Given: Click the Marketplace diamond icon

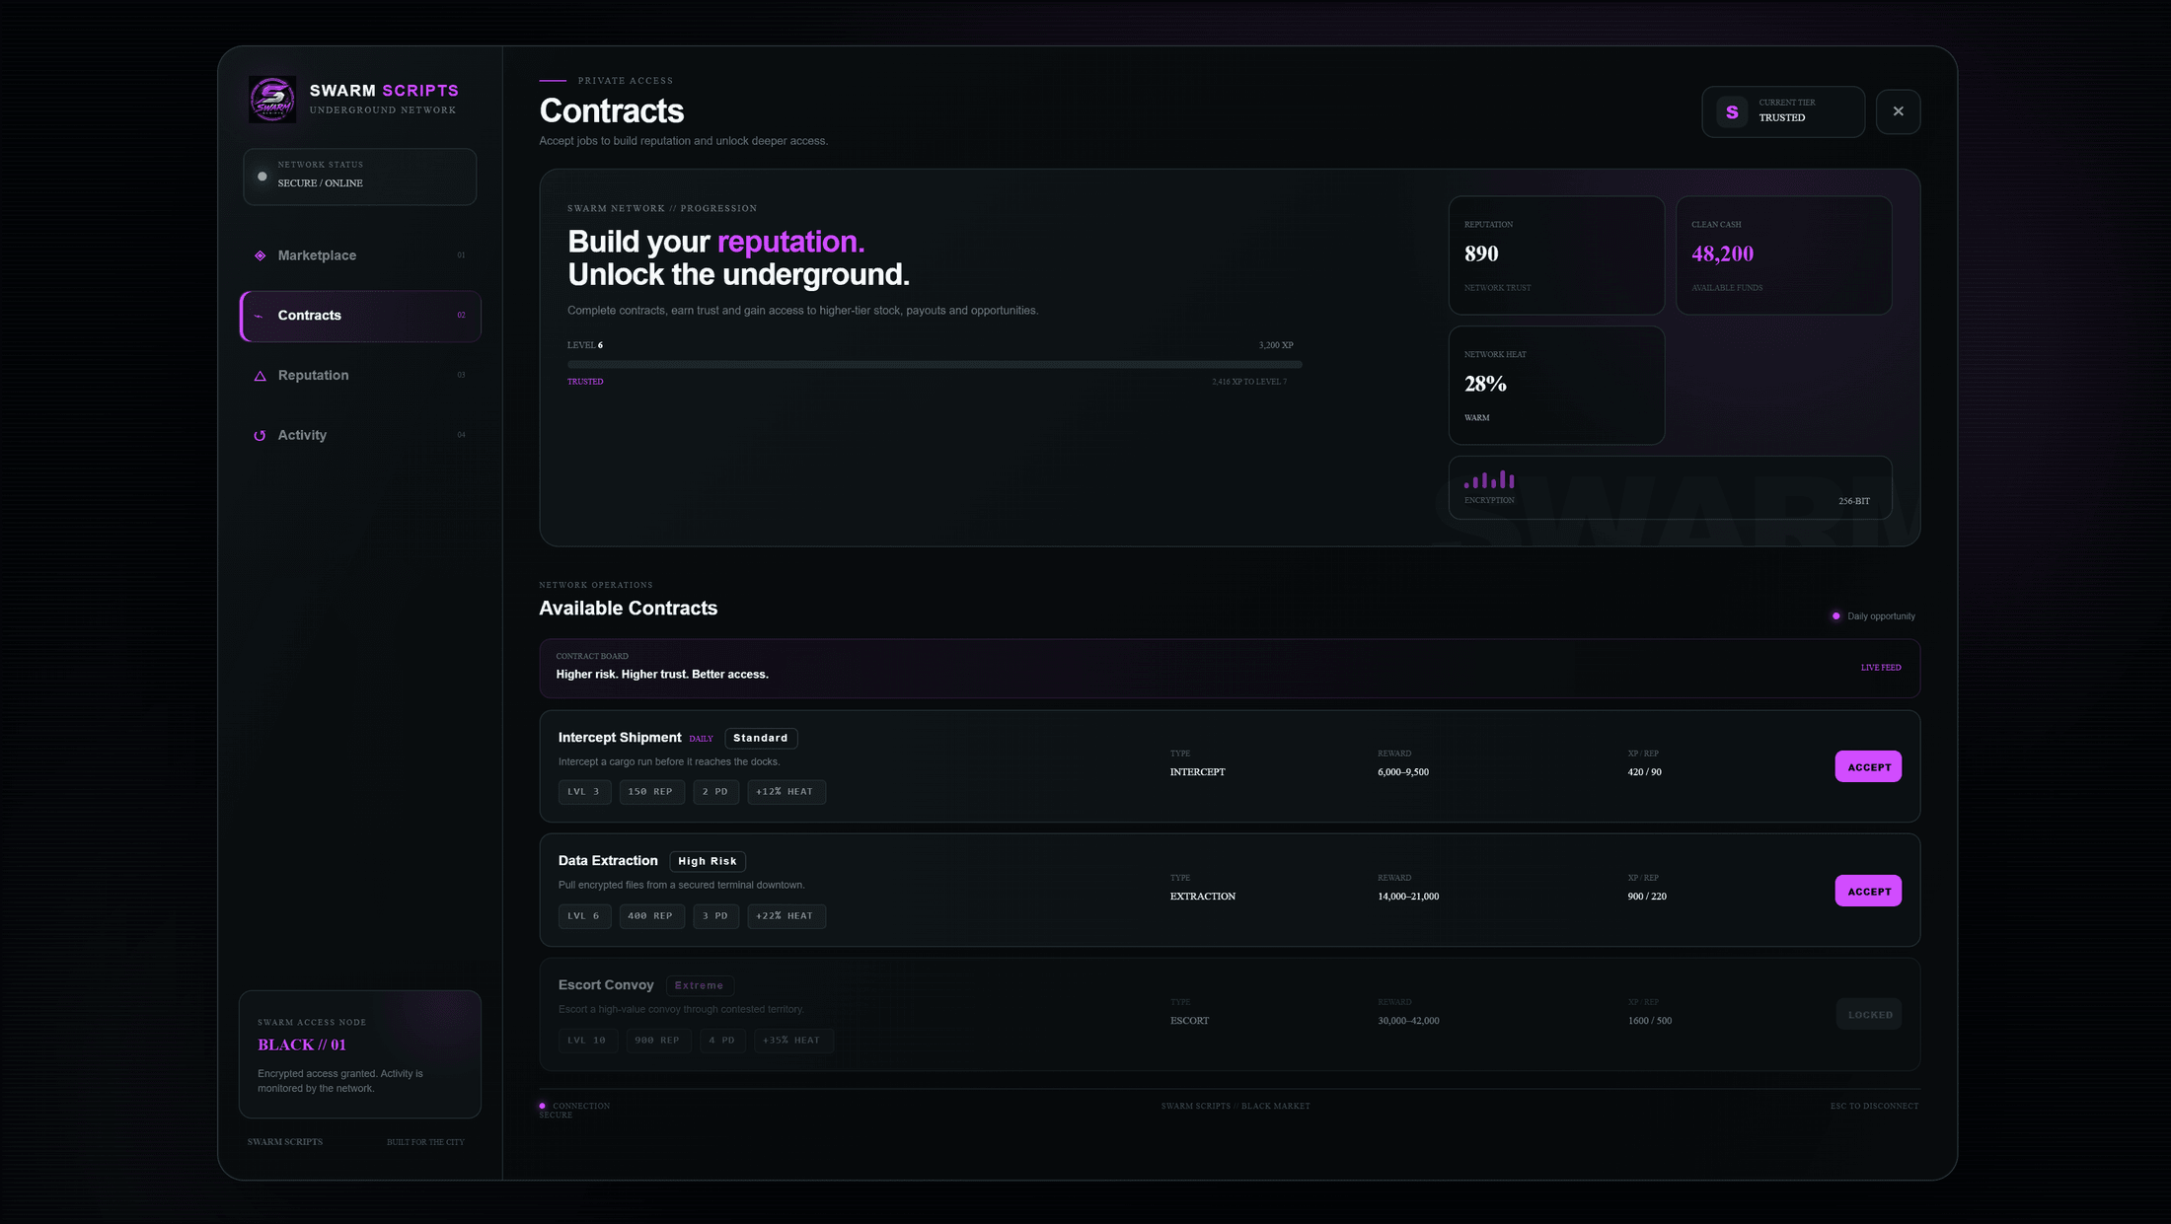Looking at the screenshot, I should pyautogui.click(x=260, y=255).
